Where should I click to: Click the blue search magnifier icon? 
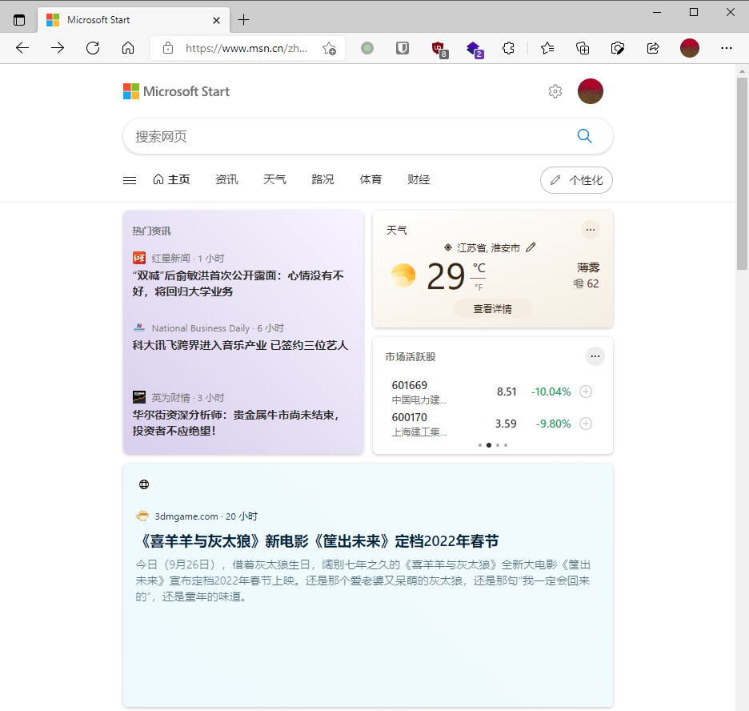(x=584, y=136)
